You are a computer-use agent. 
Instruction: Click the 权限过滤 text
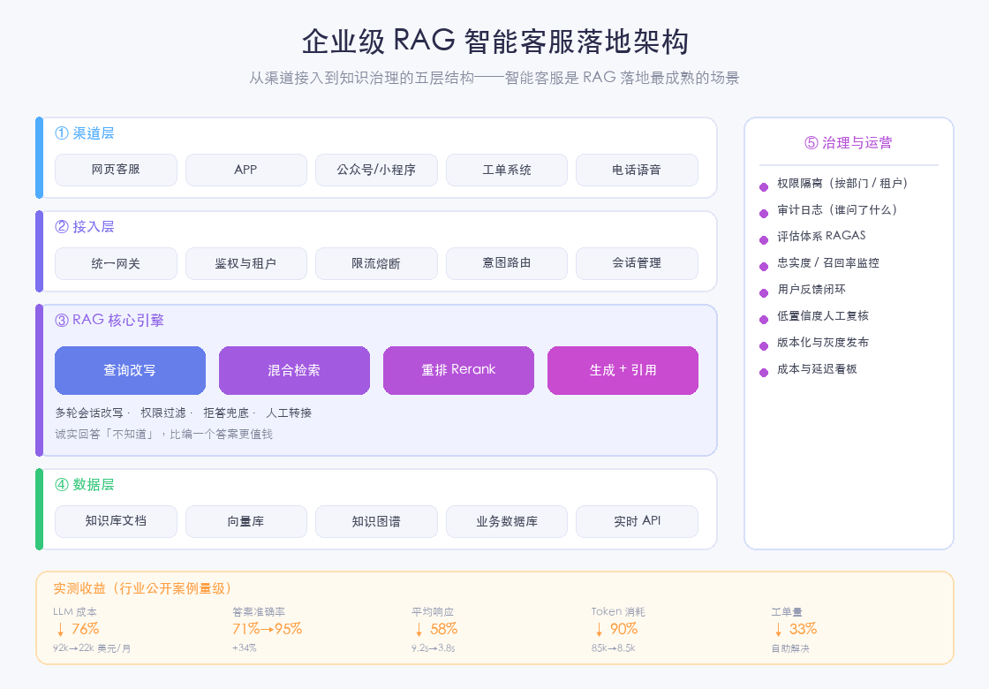[x=162, y=413]
